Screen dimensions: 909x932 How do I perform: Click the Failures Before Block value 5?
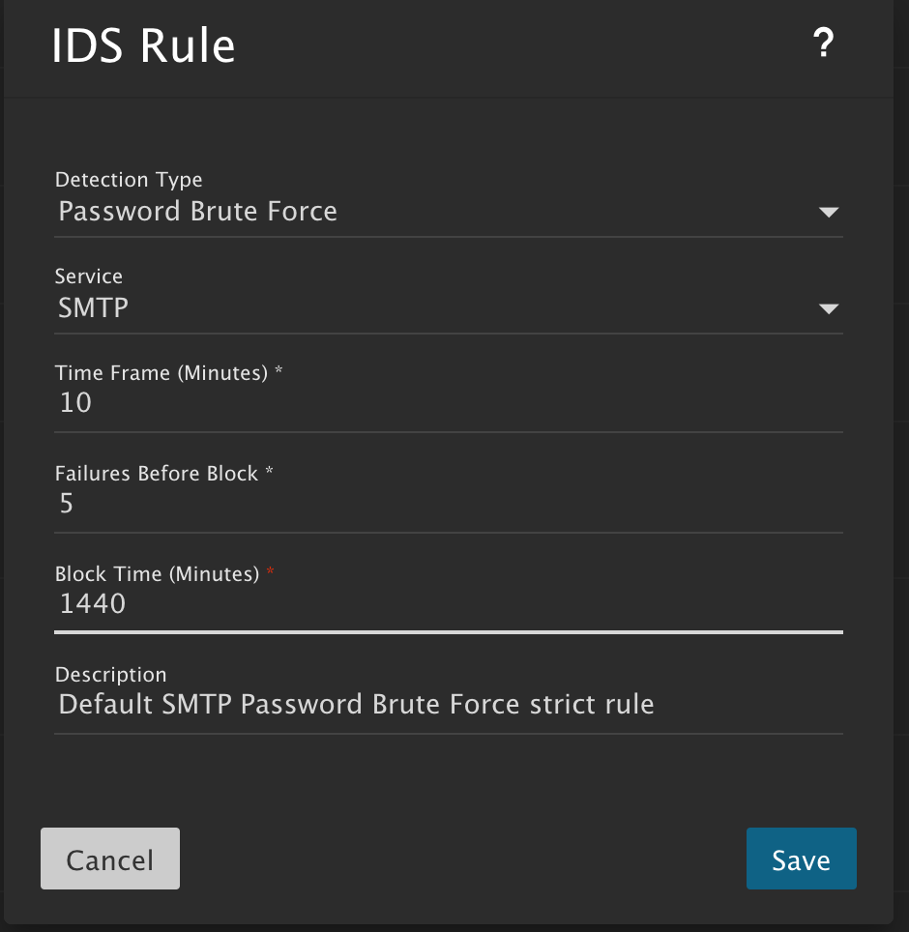[x=67, y=504]
